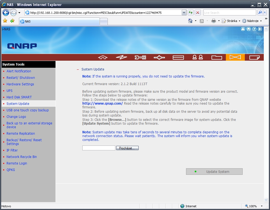Add to Favorites star-plus icon

pyautogui.click(x=12, y=21)
